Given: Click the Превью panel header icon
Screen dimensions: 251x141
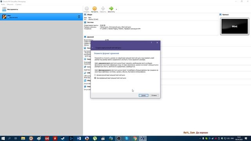Looking at the screenshot, I should click(220, 14).
